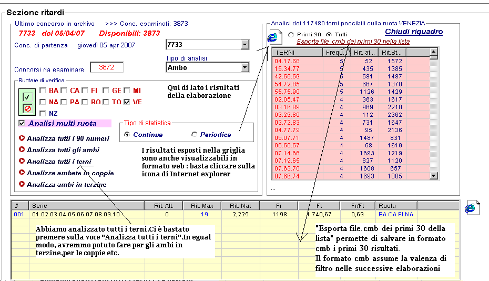Select terno row 07.66.74
Viewport: 489px width, 281px height.
pyautogui.click(x=351, y=176)
